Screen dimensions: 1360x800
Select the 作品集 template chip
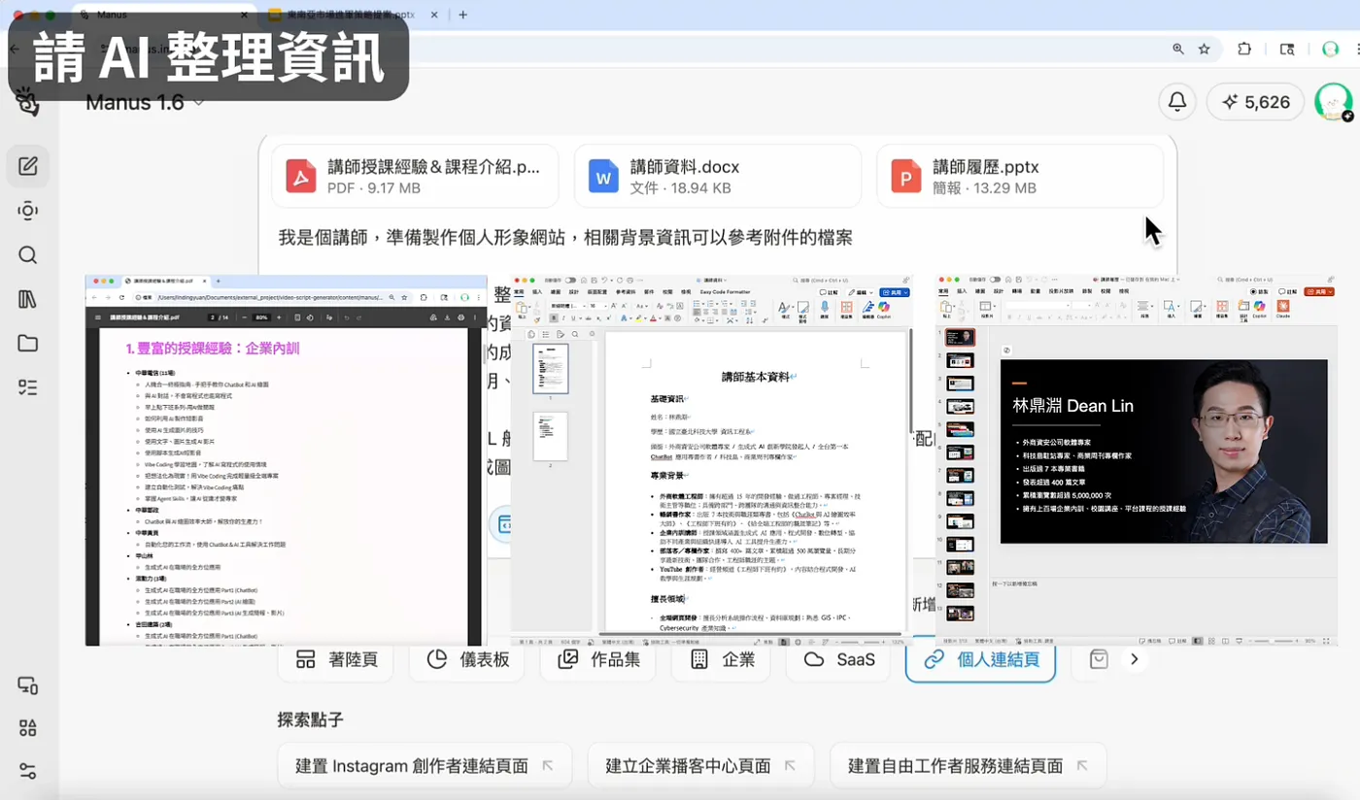coord(599,660)
